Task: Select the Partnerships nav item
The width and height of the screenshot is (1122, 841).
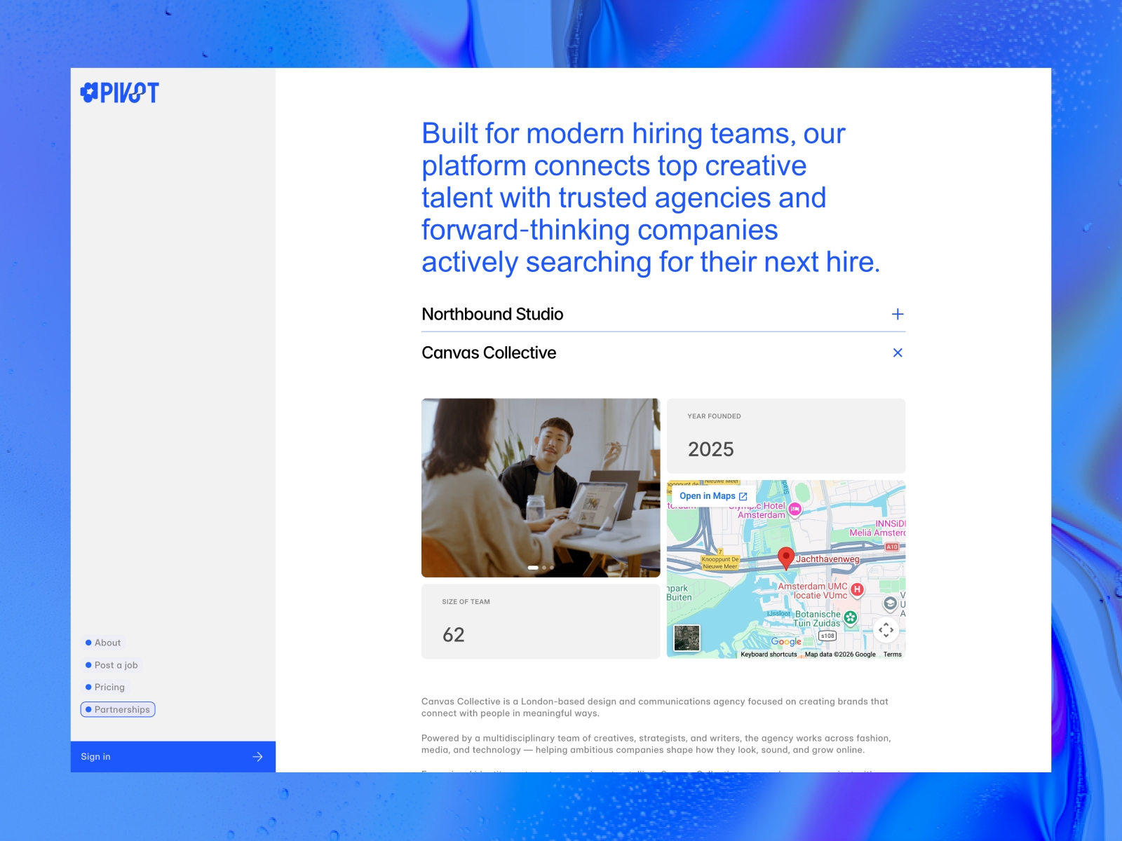Action: 118,710
